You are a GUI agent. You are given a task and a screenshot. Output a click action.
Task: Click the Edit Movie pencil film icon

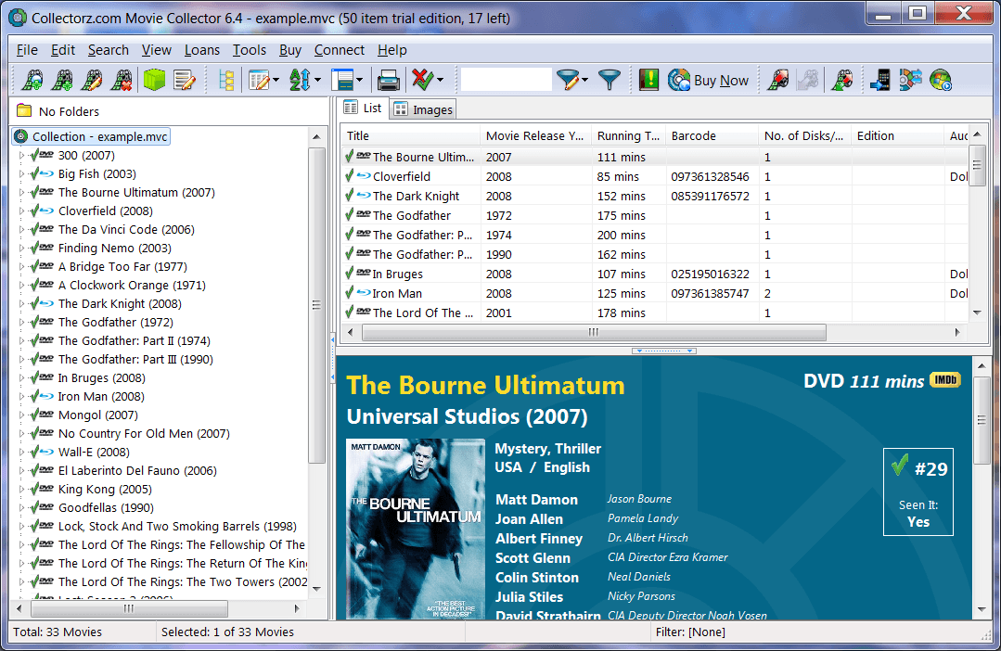tap(92, 81)
